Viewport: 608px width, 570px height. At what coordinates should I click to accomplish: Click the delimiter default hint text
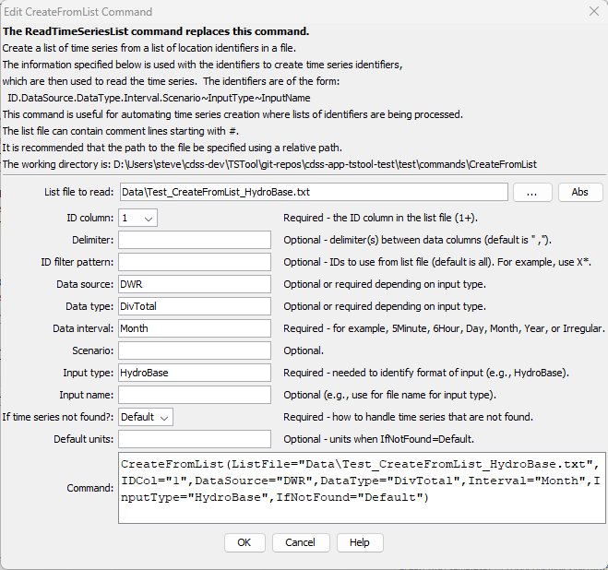pyautogui.click(x=417, y=240)
